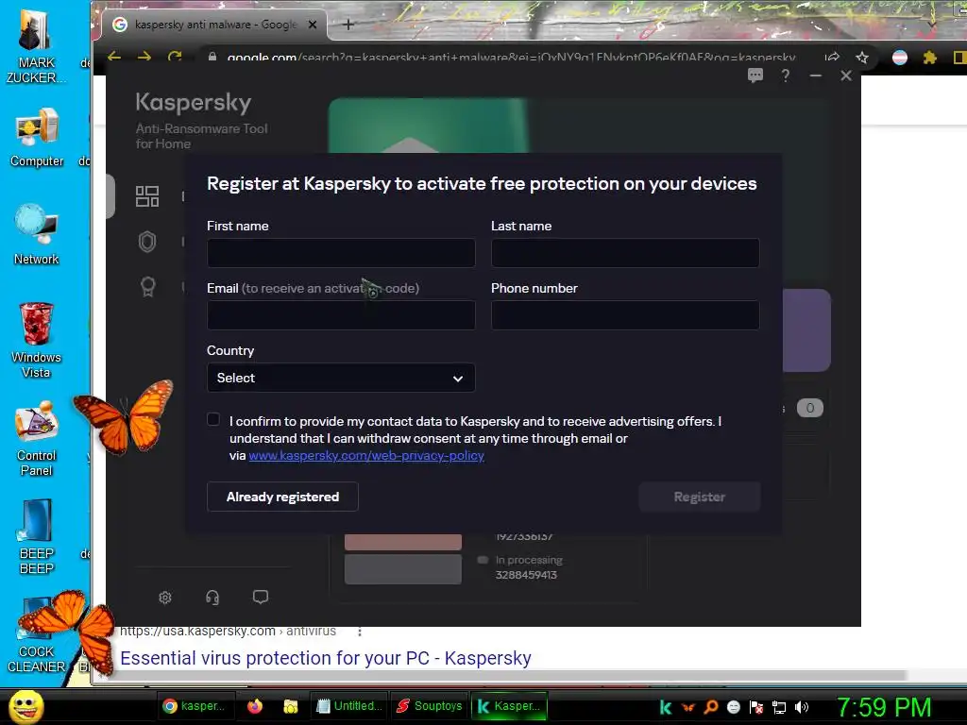The height and width of the screenshot is (725, 967).
Task: Open volume speaker tray icon
Action: click(802, 707)
